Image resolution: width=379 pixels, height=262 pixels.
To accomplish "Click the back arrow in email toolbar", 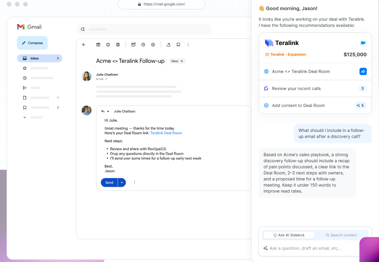I will 84,45.
